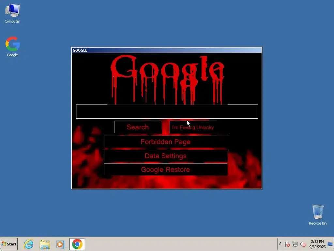Click I'm Feeling Unlucky button
Viewport: 334px width, 251px height.
pos(193,127)
